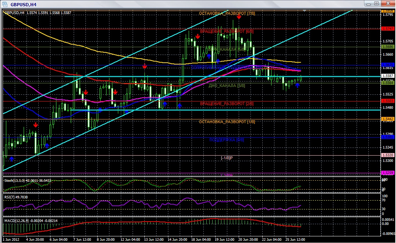The width and height of the screenshot is (396, 243).
Task: Click the 1.5795 value on price axis
Action: tap(388, 15)
